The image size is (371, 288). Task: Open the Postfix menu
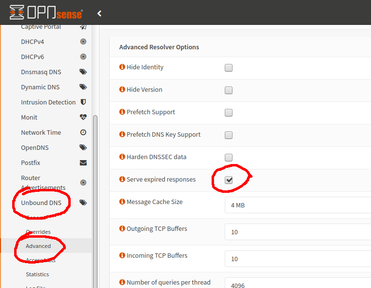(31, 163)
